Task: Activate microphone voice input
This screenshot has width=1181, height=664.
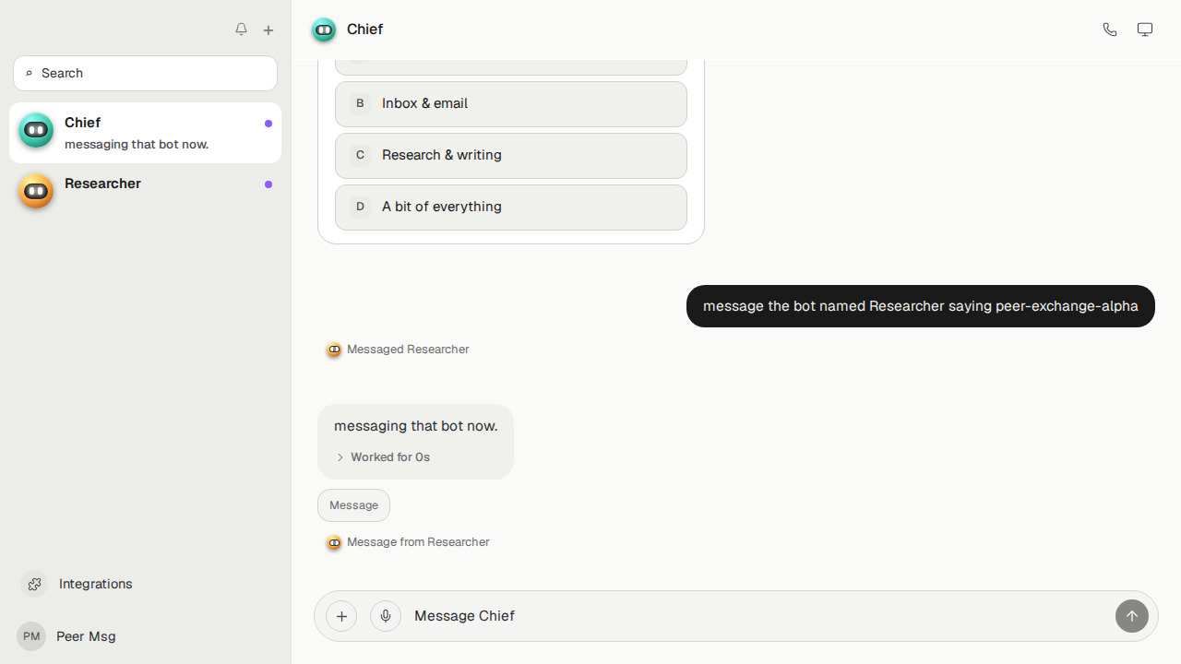Action: (386, 616)
